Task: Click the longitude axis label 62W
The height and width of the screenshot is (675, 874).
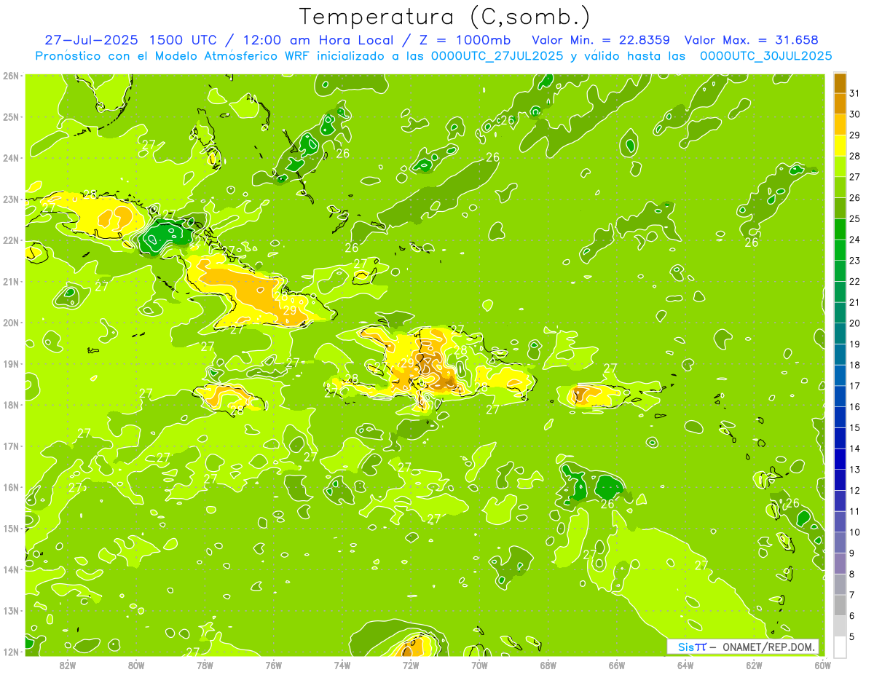Action: pos(754,665)
